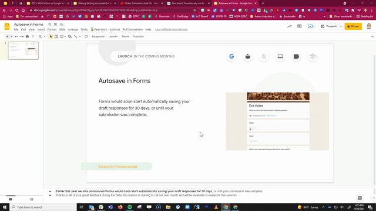
Task: Select the Text box tool
Action: coord(56,36)
